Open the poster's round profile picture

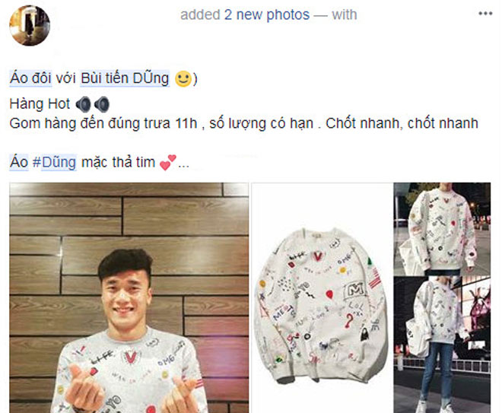click(x=30, y=26)
